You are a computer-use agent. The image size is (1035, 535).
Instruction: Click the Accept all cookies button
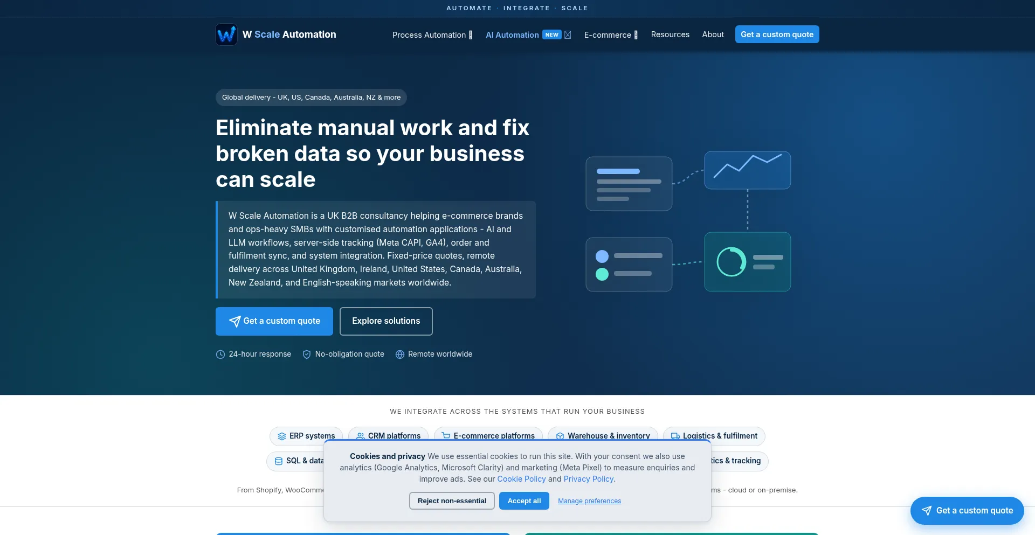[524, 501]
